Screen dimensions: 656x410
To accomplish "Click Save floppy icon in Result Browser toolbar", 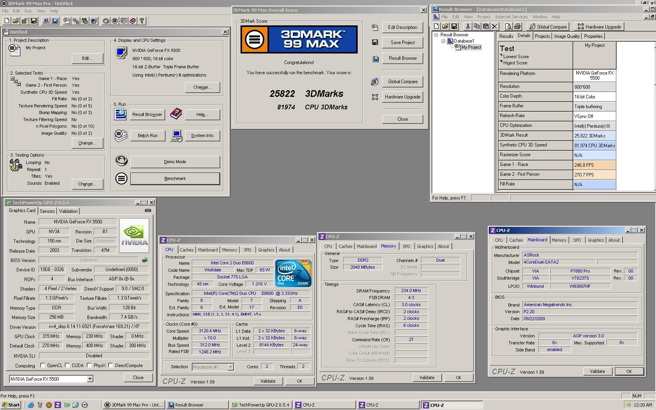I will pyautogui.click(x=454, y=27).
